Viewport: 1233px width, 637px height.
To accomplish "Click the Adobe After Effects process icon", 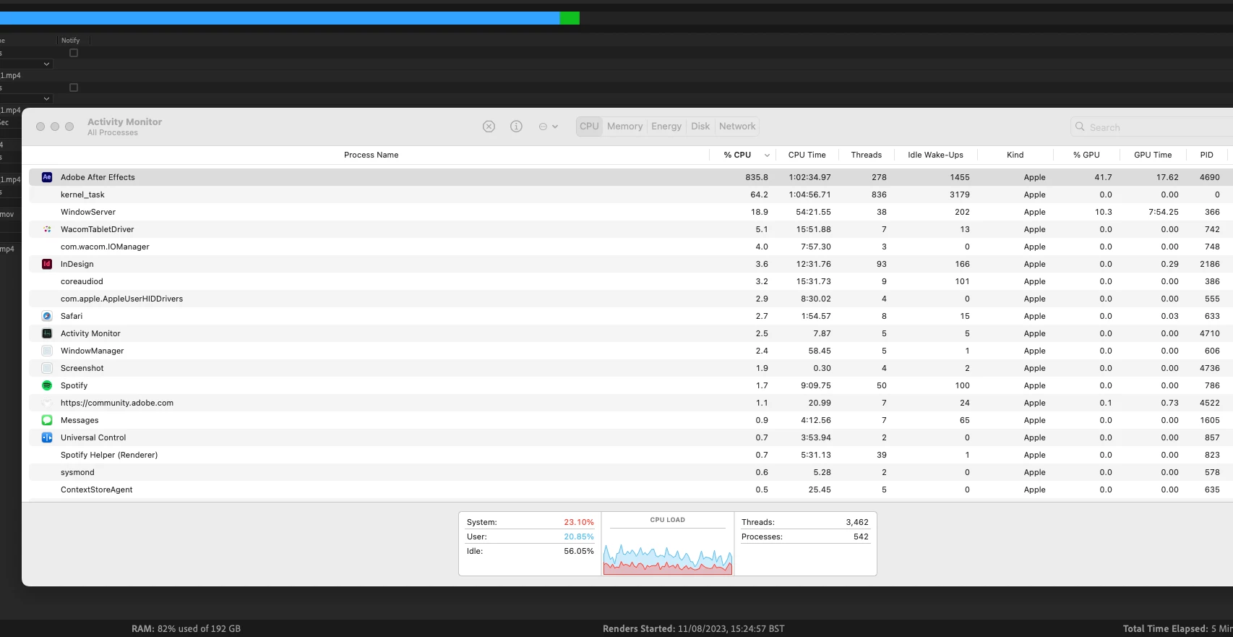I will point(47,177).
